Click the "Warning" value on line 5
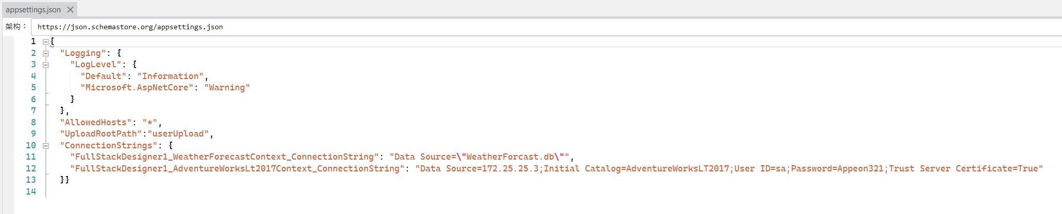 click(227, 88)
